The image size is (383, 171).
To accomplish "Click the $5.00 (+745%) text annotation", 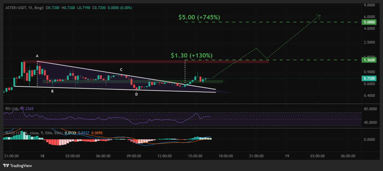I will tap(199, 17).
